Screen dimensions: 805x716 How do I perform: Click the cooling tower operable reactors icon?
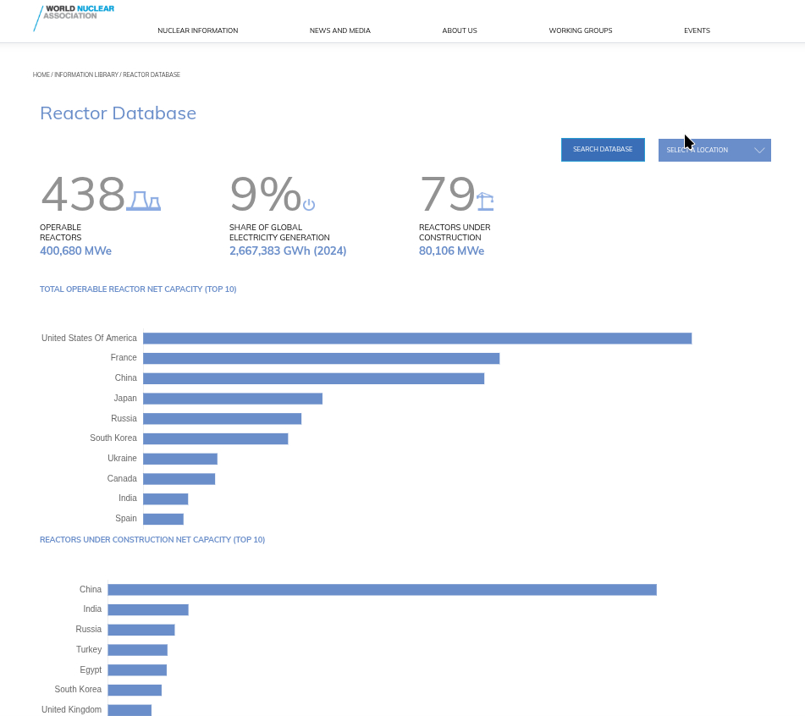click(x=143, y=201)
